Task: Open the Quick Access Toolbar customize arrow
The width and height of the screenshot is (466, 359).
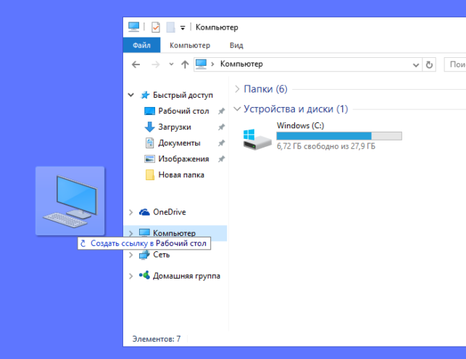Action: click(183, 28)
